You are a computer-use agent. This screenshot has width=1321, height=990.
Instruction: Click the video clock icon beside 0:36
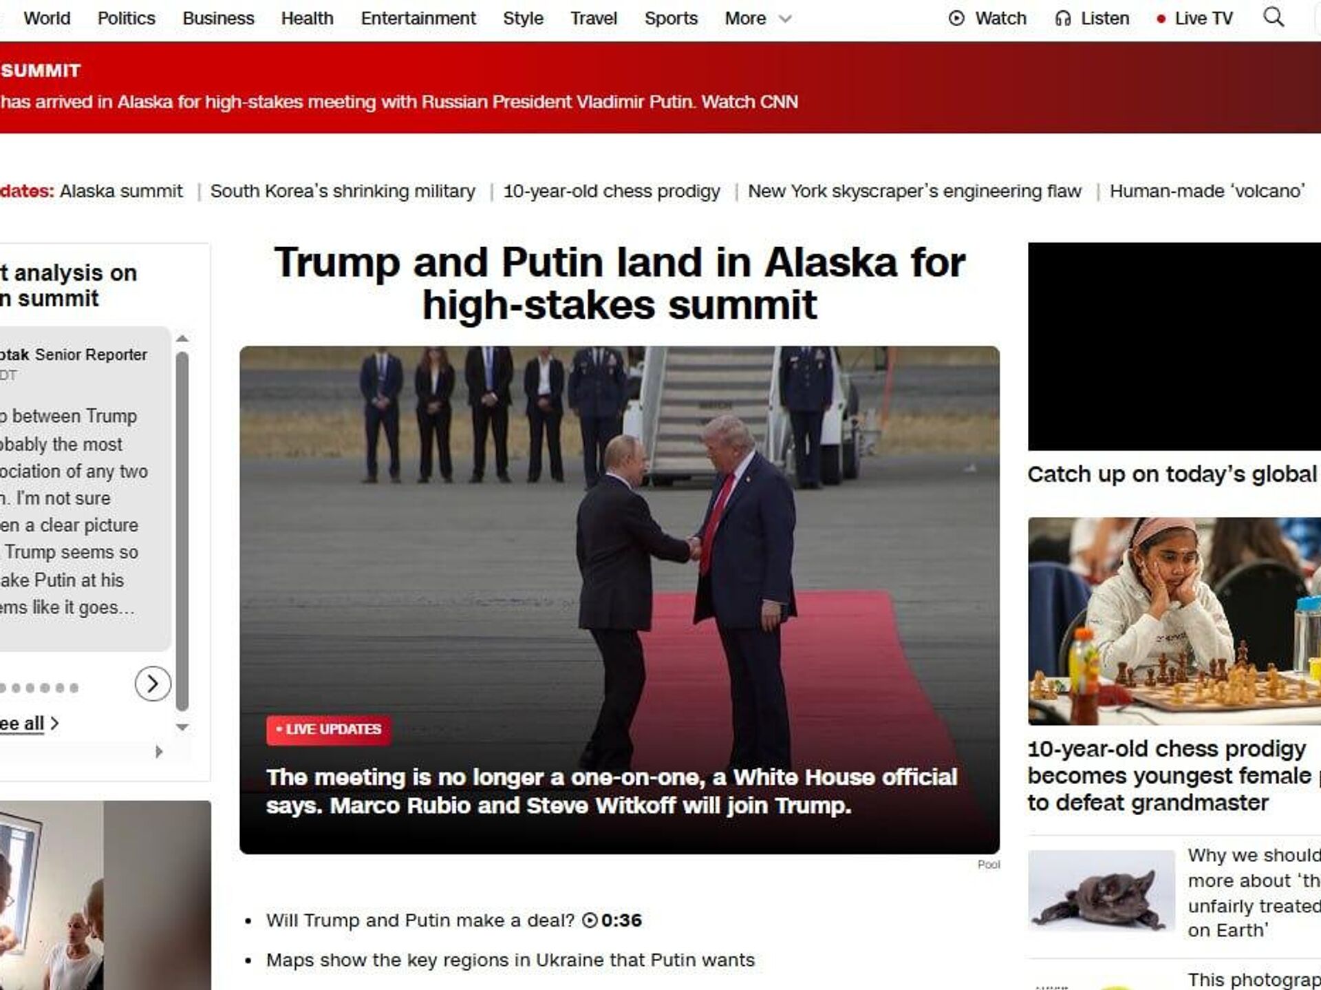(x=590, y=920)
